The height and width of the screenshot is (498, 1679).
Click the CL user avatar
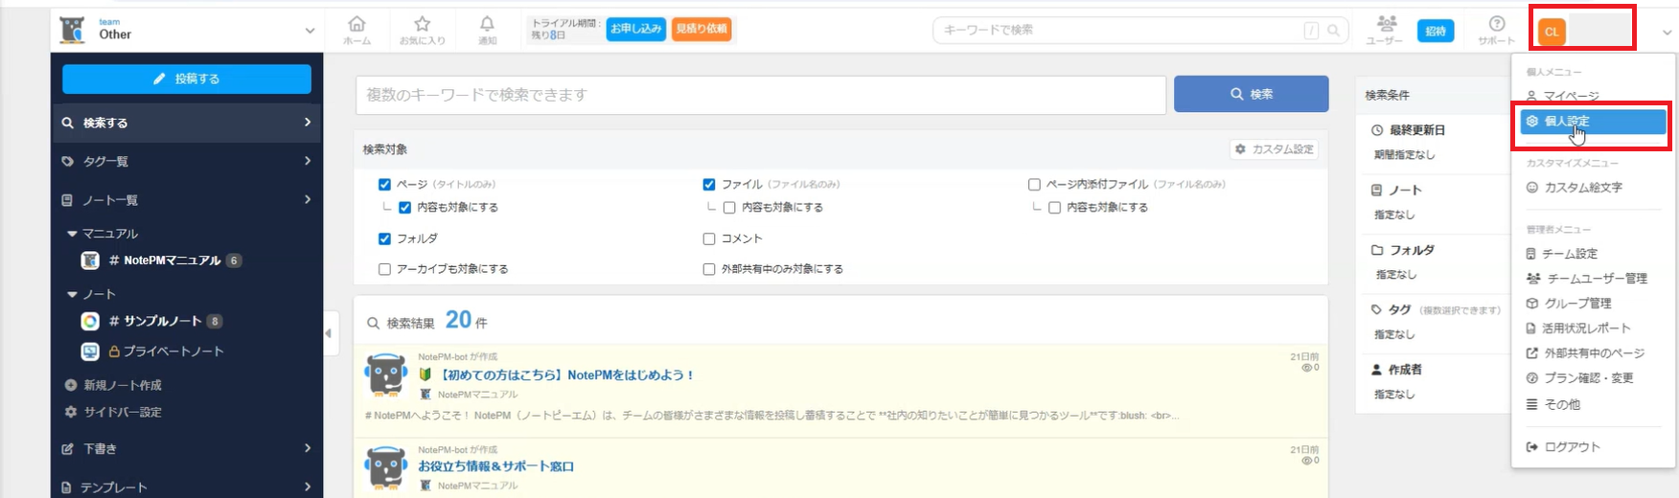1551,32
